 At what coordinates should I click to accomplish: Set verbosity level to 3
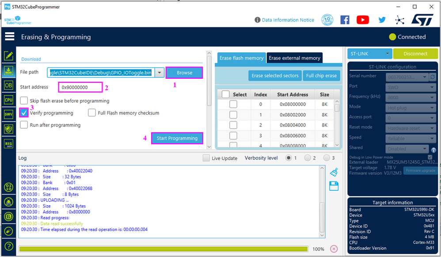pyautogui.click(x=326, y=158)
